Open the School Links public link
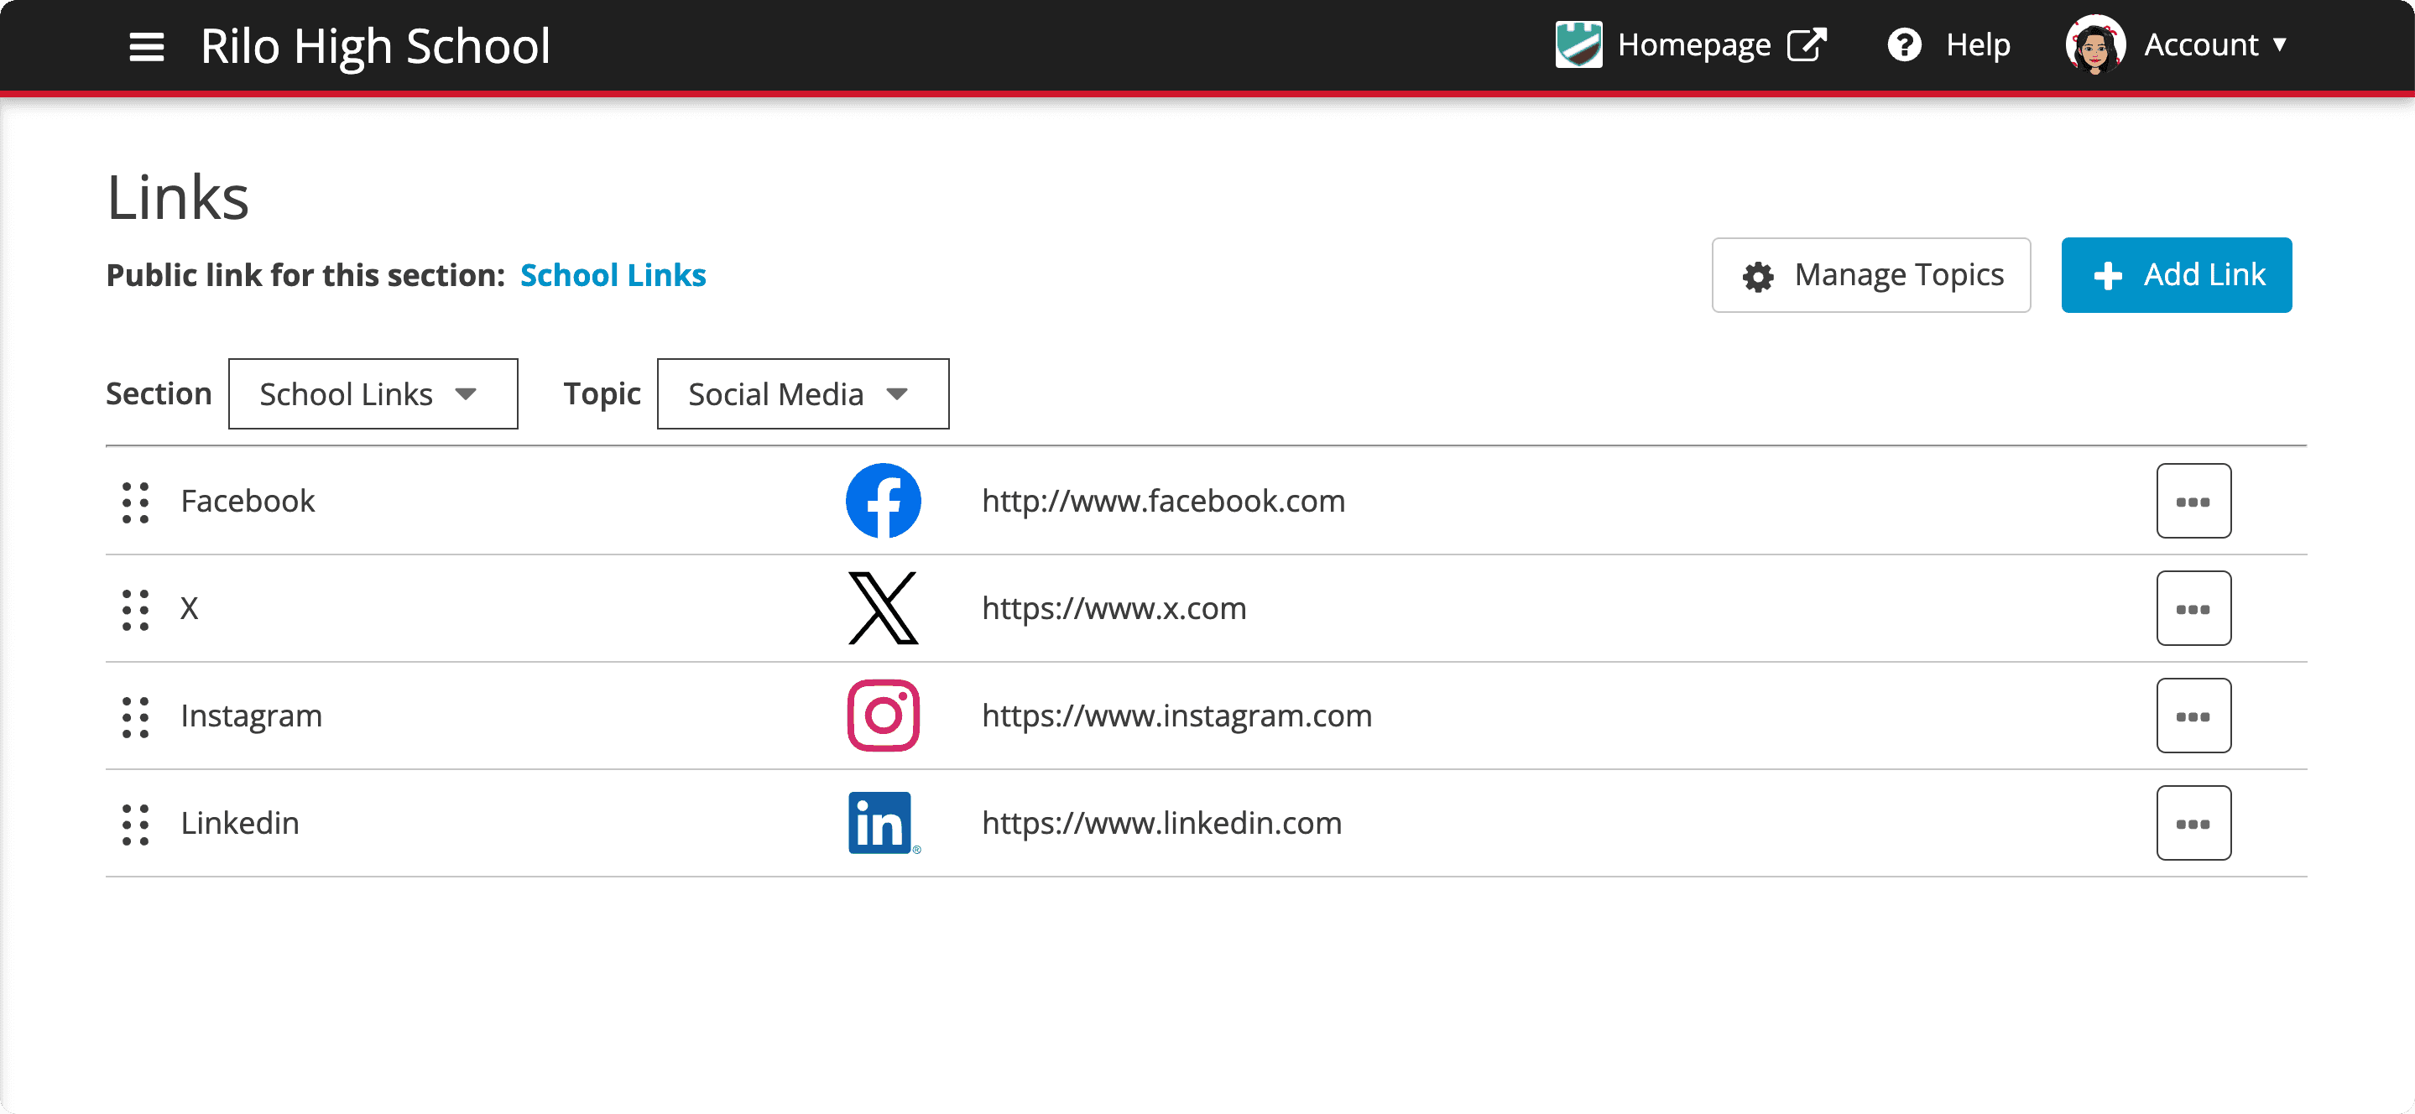This screenshot has height=1114, width=2415. click(x=613, y=274)
